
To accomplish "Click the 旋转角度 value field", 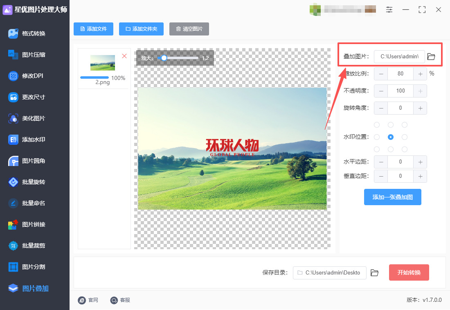I will click(400, 108).
